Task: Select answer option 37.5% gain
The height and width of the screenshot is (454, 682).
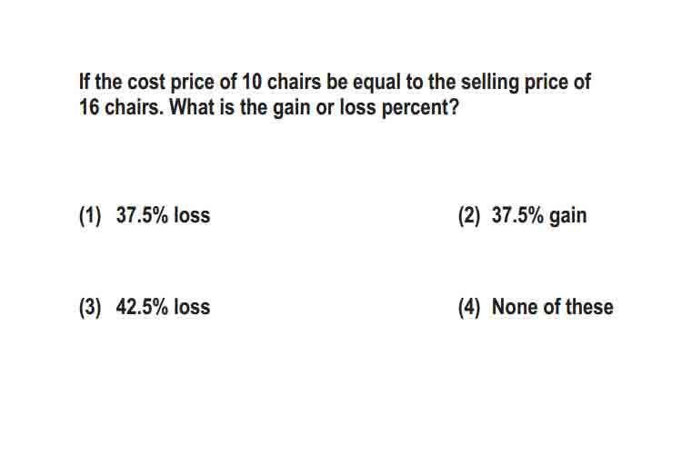Action: [539, 216]
